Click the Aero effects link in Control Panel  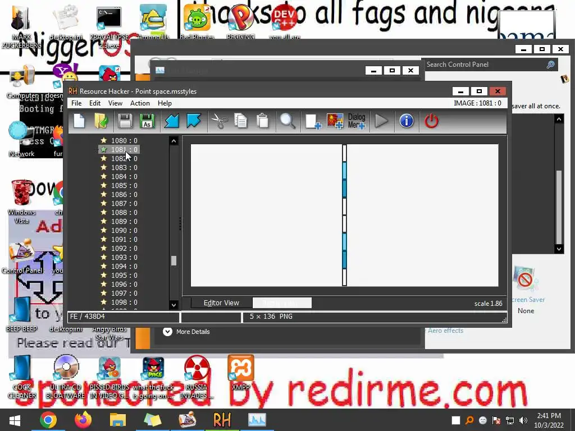click(445, 330)
